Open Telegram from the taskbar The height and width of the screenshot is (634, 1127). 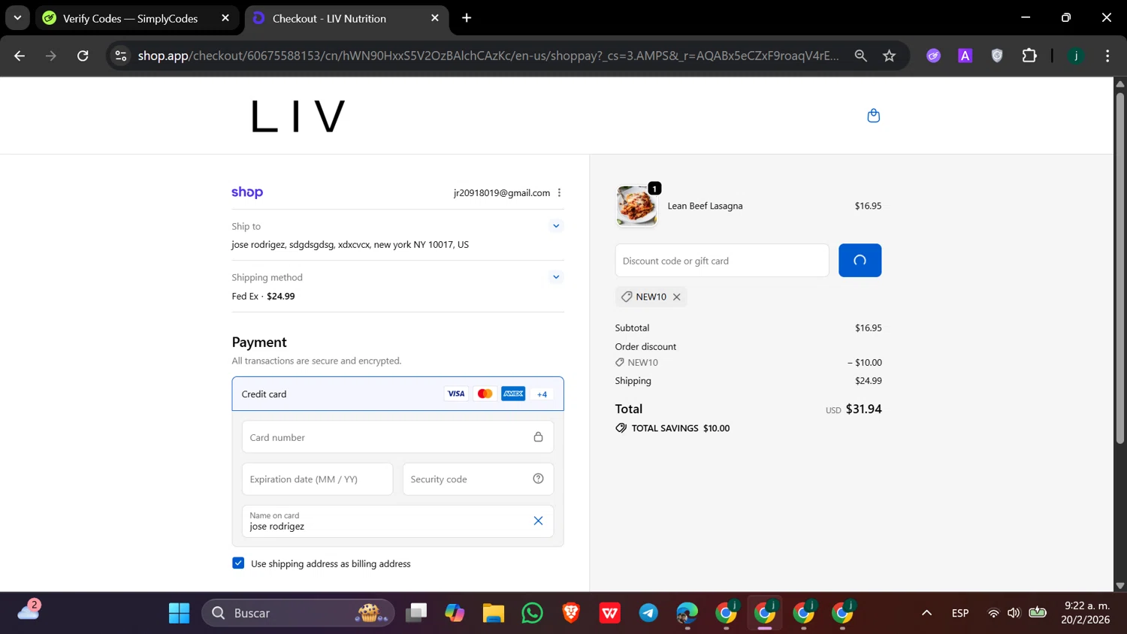[x=648, y=613]
